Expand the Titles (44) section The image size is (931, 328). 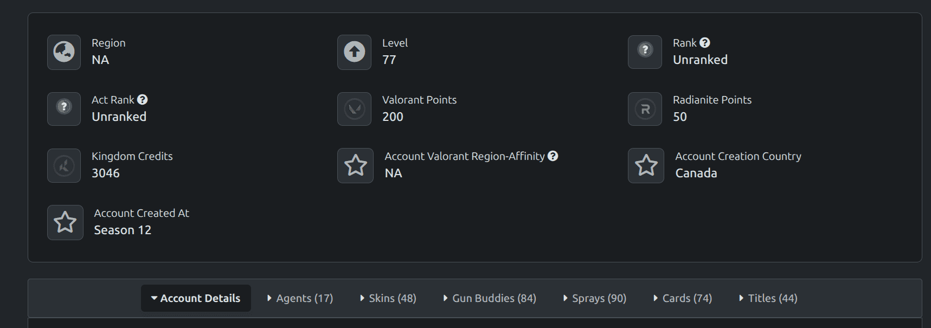click(768, 298)
